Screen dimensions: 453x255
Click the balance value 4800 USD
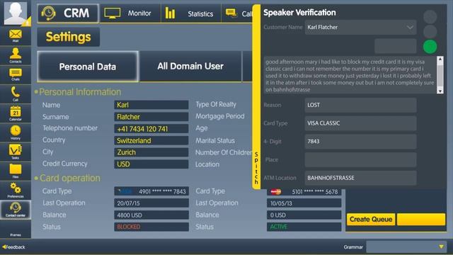[x=151, y=215]
